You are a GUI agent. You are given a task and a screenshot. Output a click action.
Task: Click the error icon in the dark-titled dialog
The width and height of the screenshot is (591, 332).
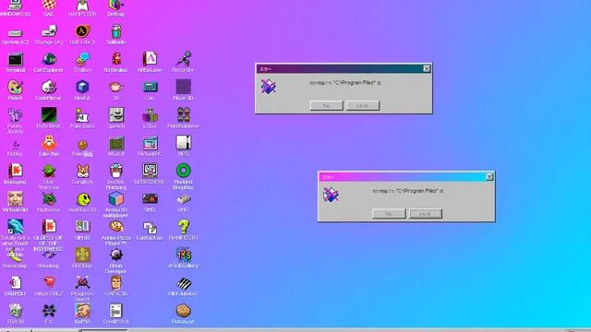point(269,87)
